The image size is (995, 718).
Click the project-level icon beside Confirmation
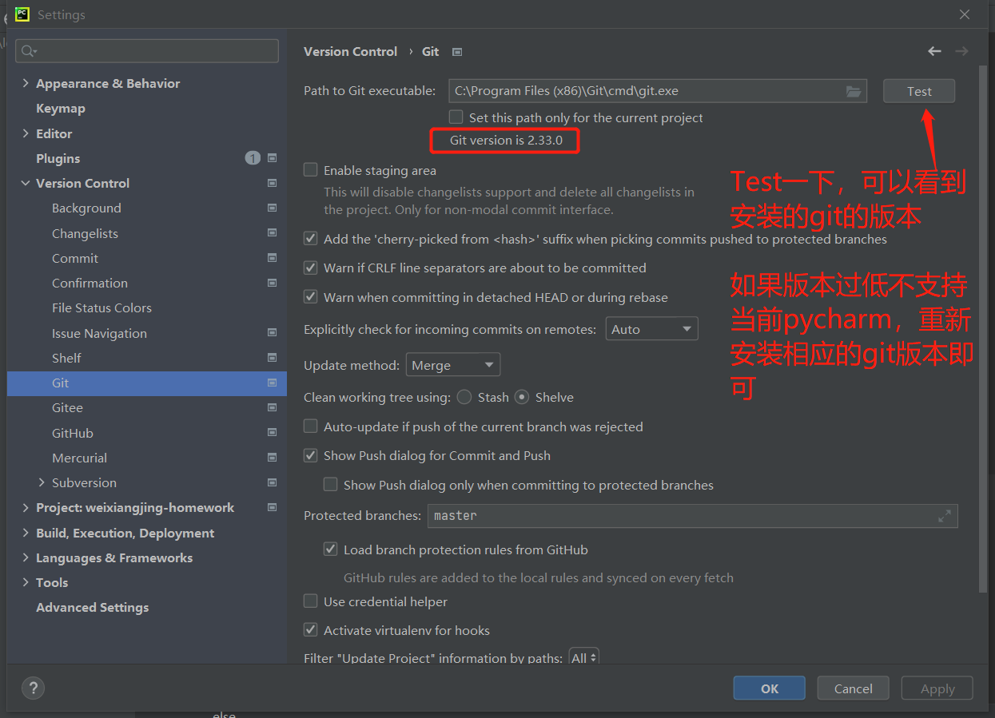272,283
